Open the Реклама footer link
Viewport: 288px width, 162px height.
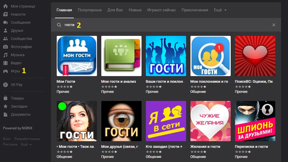(10, 144)
